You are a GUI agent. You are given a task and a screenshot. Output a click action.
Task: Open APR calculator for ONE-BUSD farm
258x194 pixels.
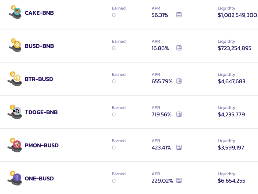(x=179, y=181)
